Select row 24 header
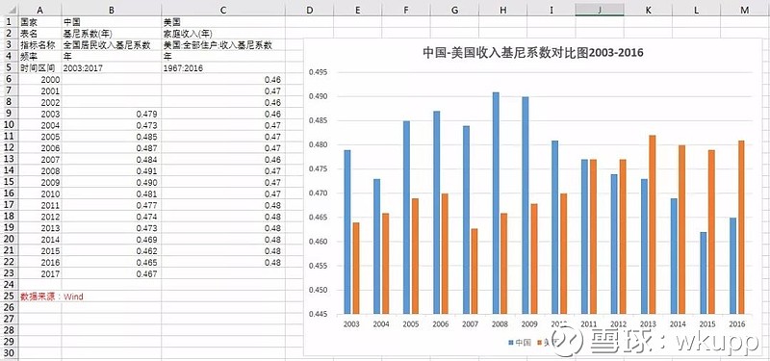The height and width of the screenshot is (361, 770). 9,285
